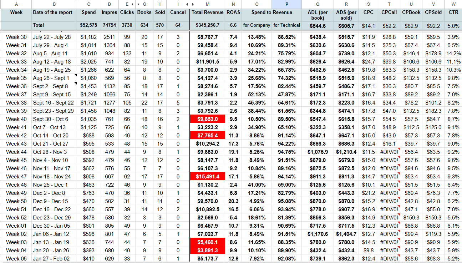This screenshot has height=263, width=462.
Task: Select the ROAS column header cell
Action: [x=233, y=12]
